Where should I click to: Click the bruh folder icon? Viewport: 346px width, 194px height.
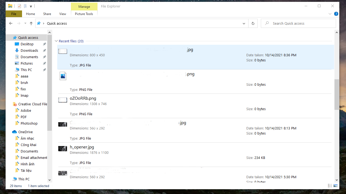pos(17,83)
